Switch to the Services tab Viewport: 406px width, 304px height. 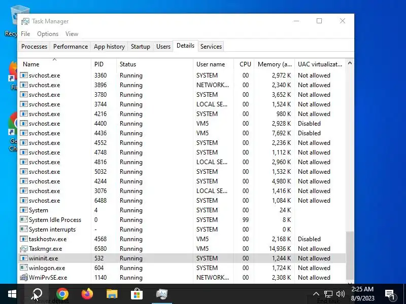(211, 47)
